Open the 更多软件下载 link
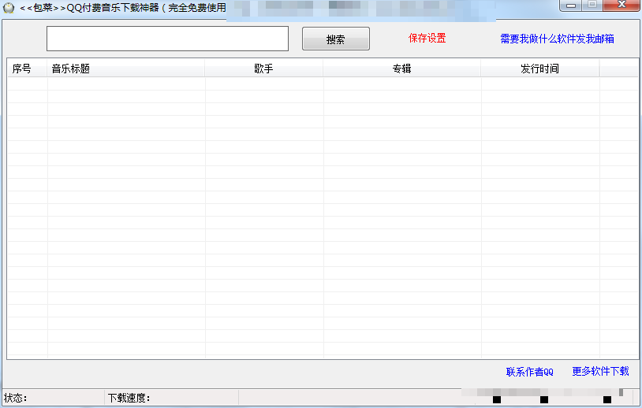 600,371
